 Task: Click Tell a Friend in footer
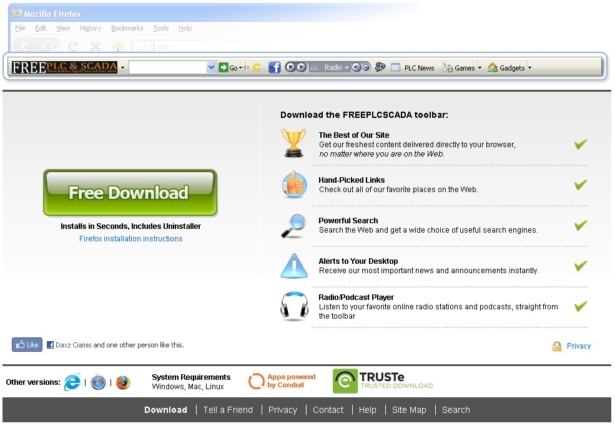(x=228, y=410)
